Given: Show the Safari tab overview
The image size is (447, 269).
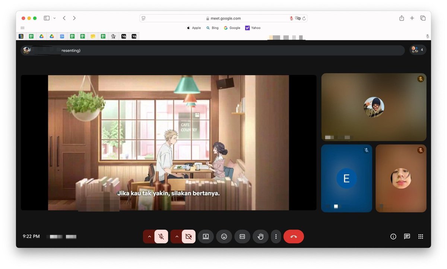Looking at the screenshot, I should tap(423, 18).
